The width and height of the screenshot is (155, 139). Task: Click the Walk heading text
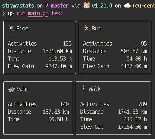95,89
